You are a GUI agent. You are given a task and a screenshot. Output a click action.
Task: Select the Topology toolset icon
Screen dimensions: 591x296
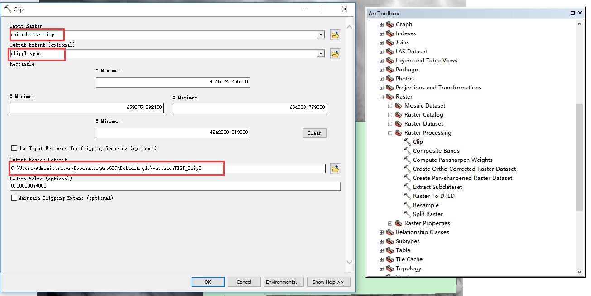pos(390,268)
